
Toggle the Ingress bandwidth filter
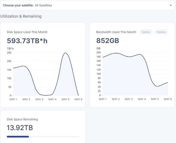point(161,32)
